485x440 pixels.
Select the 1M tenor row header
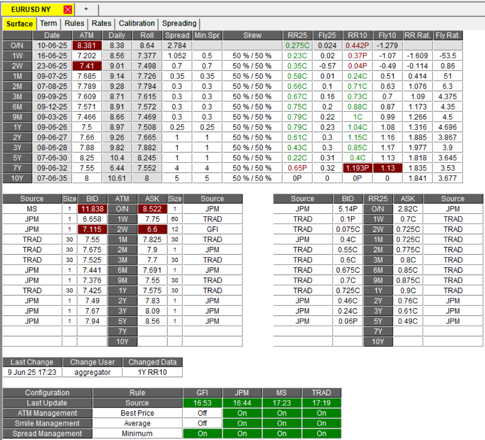(17, 76)
